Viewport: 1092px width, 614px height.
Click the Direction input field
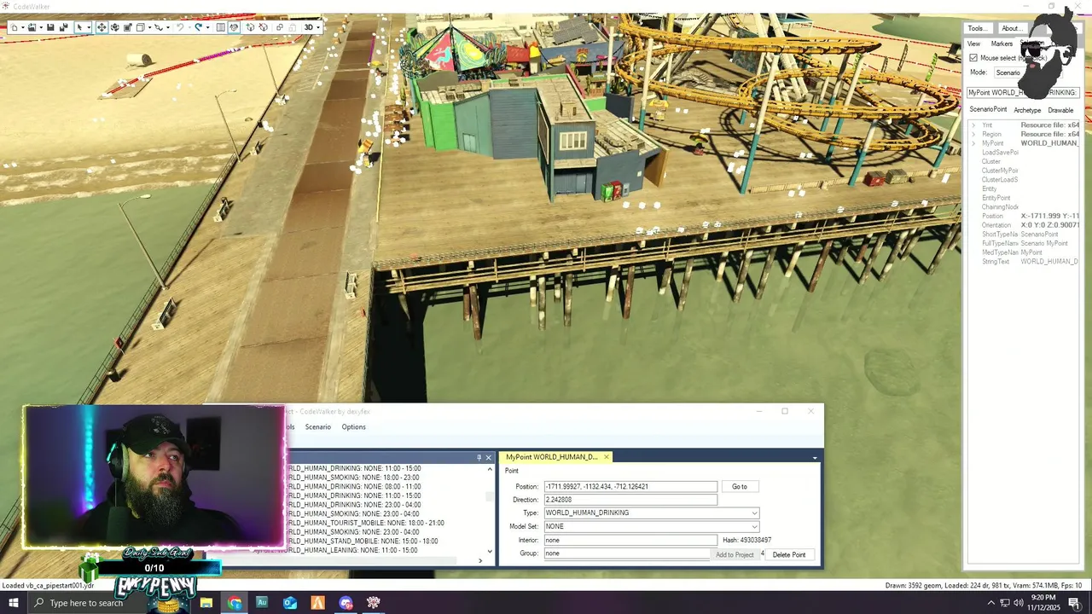(x=630, y=500)
